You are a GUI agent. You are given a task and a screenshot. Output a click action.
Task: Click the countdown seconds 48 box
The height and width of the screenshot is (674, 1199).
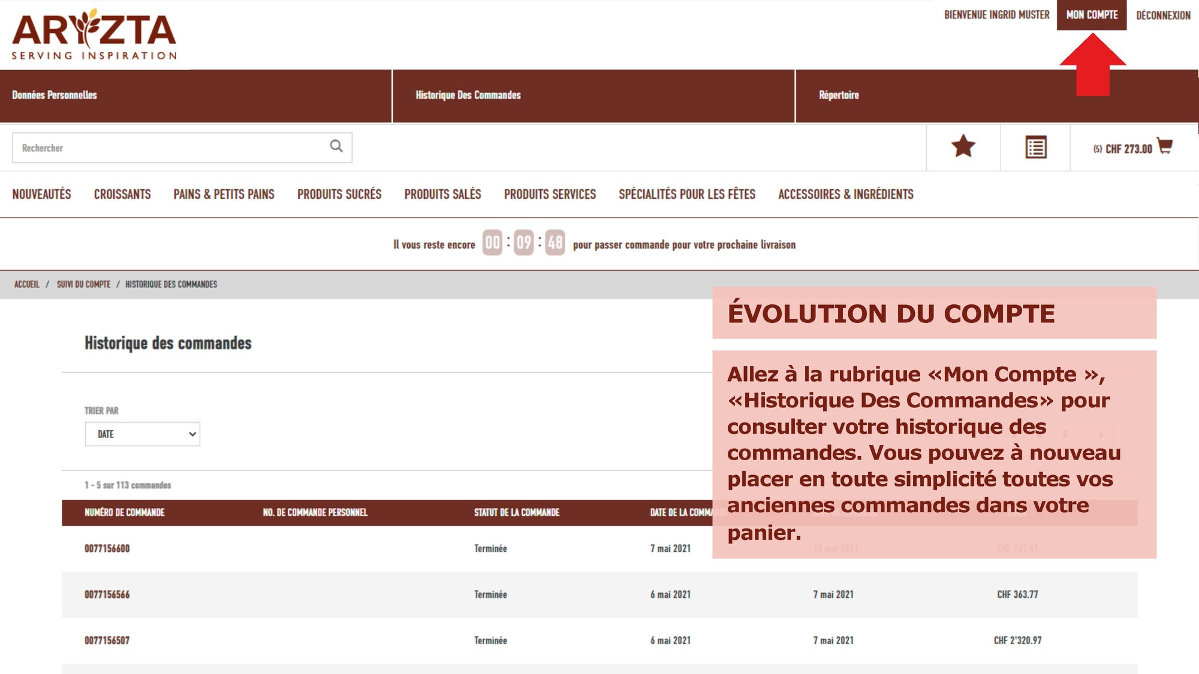click(x=555, y=243)
